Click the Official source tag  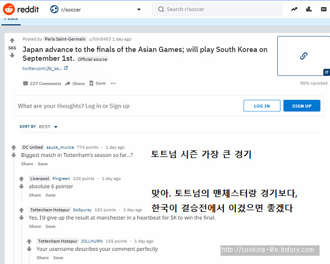(92, 59)
